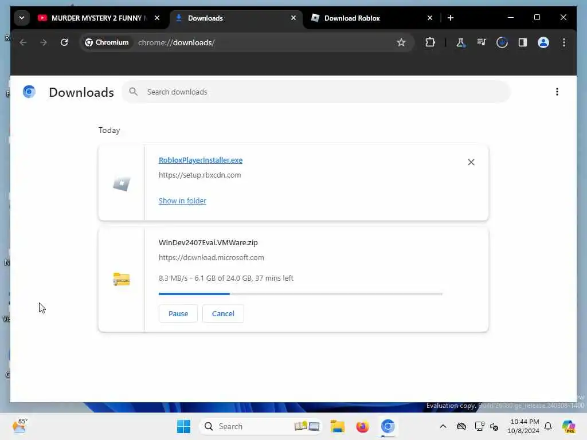The image size is (587, 440).
Task: Click the Chromium site info chip
Action: 107,42
